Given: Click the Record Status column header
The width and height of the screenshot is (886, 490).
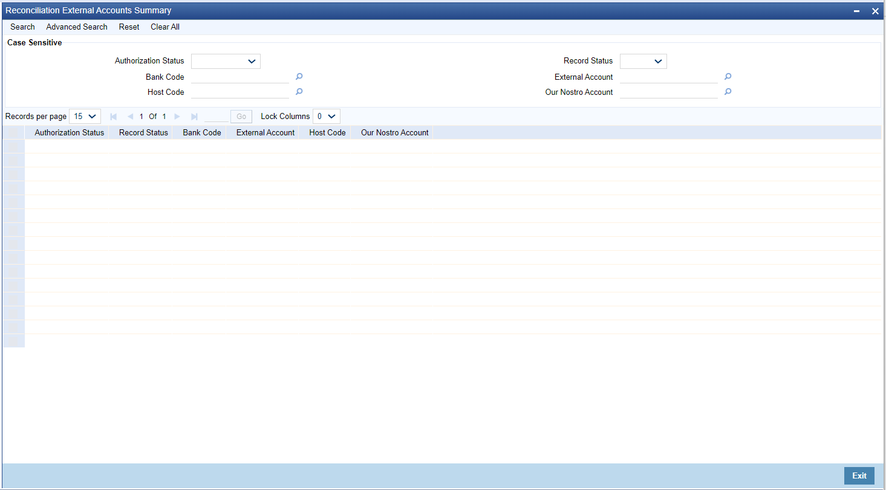Looking at the screenshot, I should pos(143,132).
